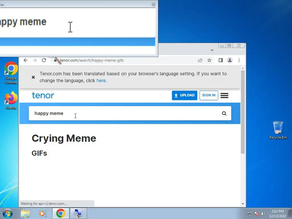Click the Crying Meme heading
Viewport: 292px width, 219px height.
coord(64,138)
